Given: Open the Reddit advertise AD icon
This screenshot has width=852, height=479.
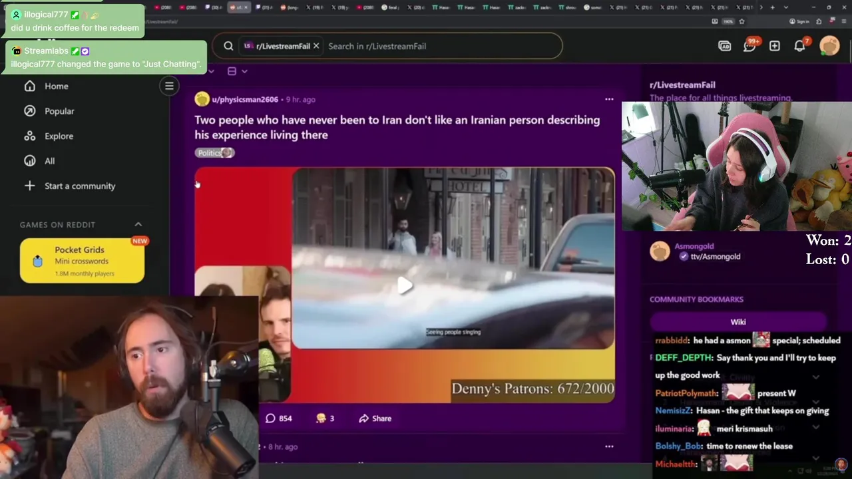Looking at the screenshot, I should pyautogui.click(x=724, y=46).
